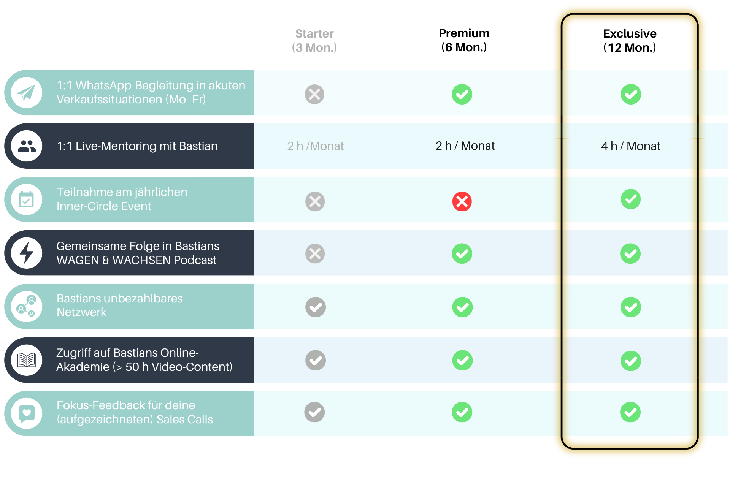This screenshot has width=730, height=494.
Task: Click the open book Online-Akademie icon
Action: pos(26,360)
